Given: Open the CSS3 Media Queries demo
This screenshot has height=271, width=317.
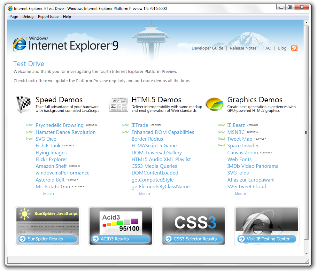Looking at the screenshot, I should point(154,166).
